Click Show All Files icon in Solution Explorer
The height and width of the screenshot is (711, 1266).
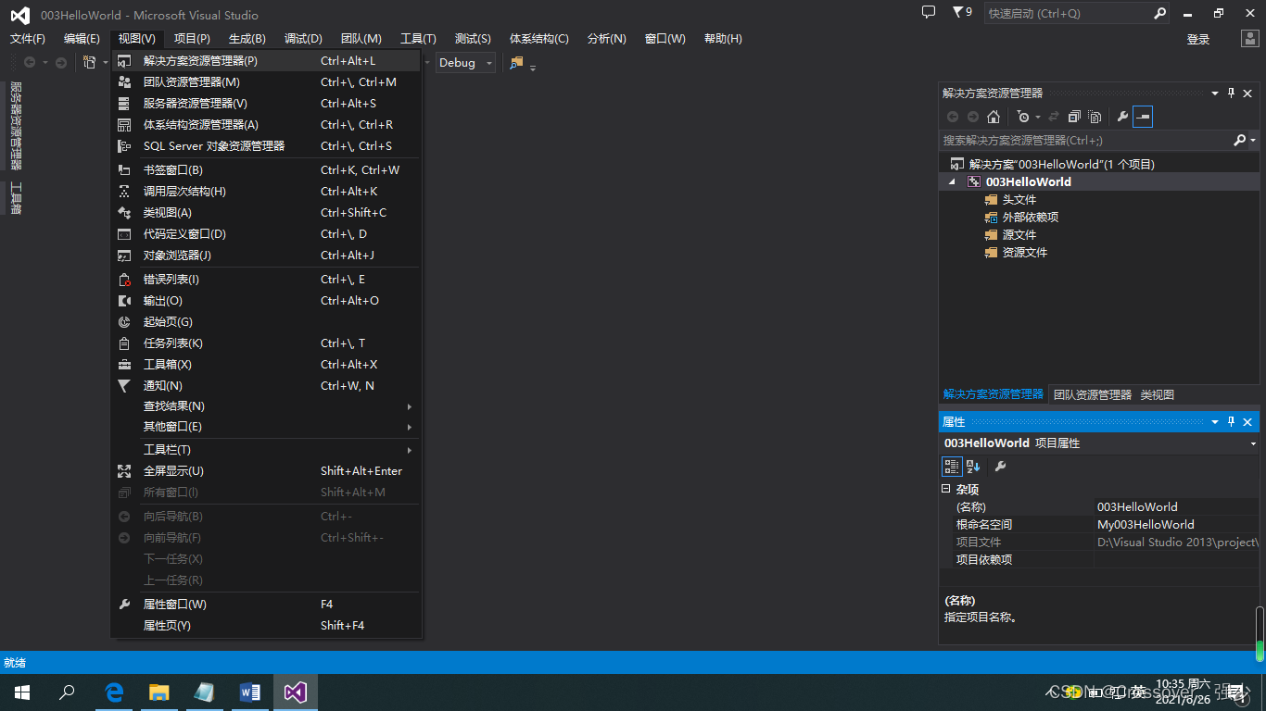pos(1095,117)
